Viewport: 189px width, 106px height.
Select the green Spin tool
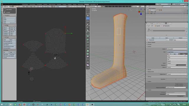point(88,54)
